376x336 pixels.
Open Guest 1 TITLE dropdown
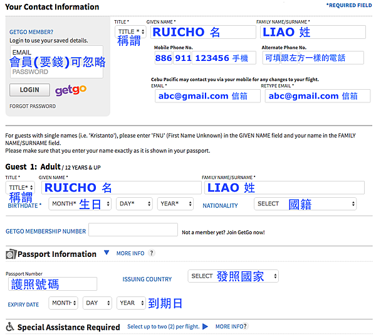[x=20, y=187]
